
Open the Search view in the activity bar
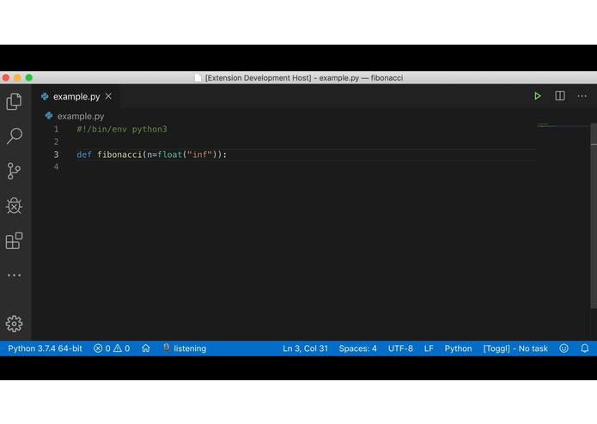point(14,136)
